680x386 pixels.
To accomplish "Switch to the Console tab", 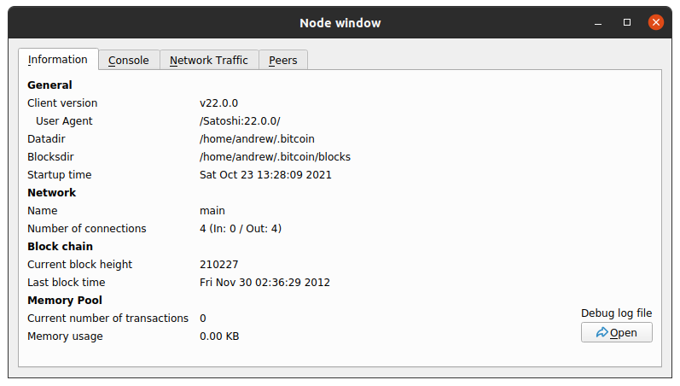I will (129, 60).
